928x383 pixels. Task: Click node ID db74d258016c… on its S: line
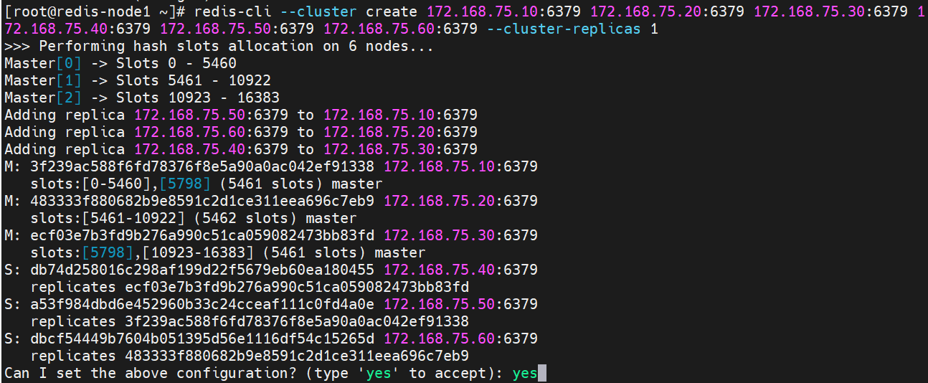(x=203, y=270)
